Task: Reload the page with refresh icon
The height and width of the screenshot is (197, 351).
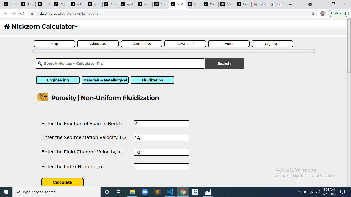Action: click(22, 13)
